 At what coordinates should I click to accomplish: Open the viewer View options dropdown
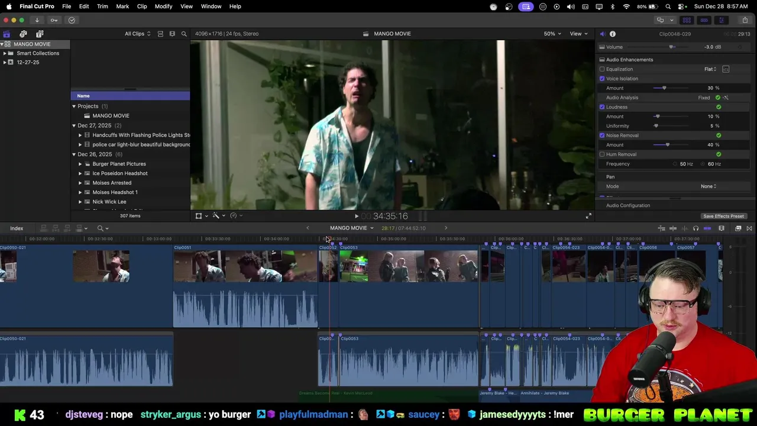click(578, 34)
